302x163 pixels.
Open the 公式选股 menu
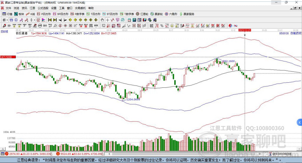(43, 8)
